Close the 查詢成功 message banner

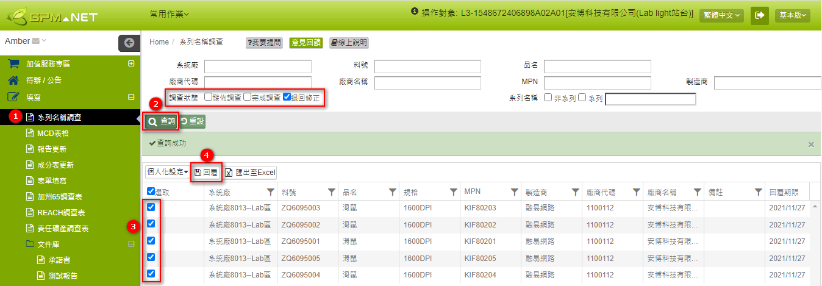click(x=811, y=145)
